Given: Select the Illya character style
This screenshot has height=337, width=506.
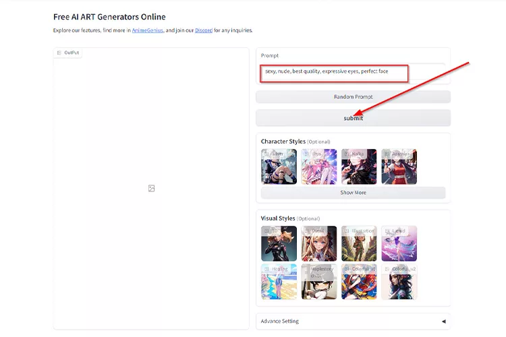Looking at the screenshot, I should point(319,166).
